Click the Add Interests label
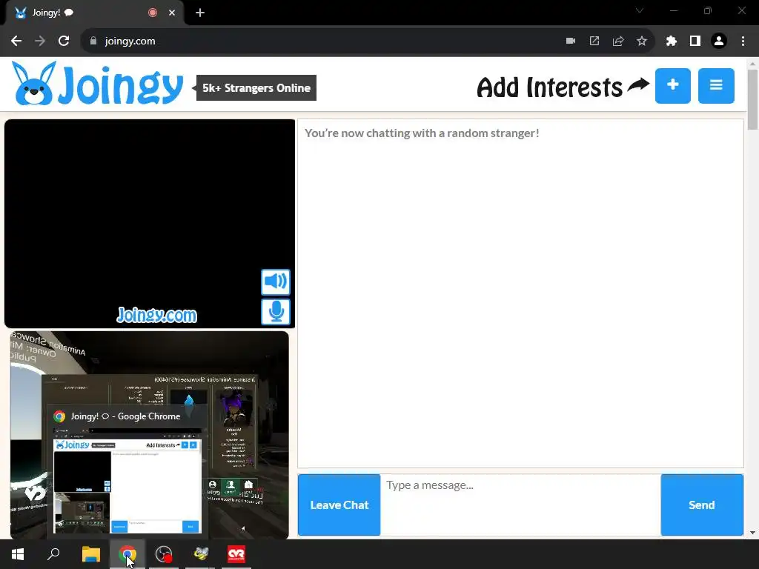This screenshot has width=759, height=569. [x=550, y=87]
